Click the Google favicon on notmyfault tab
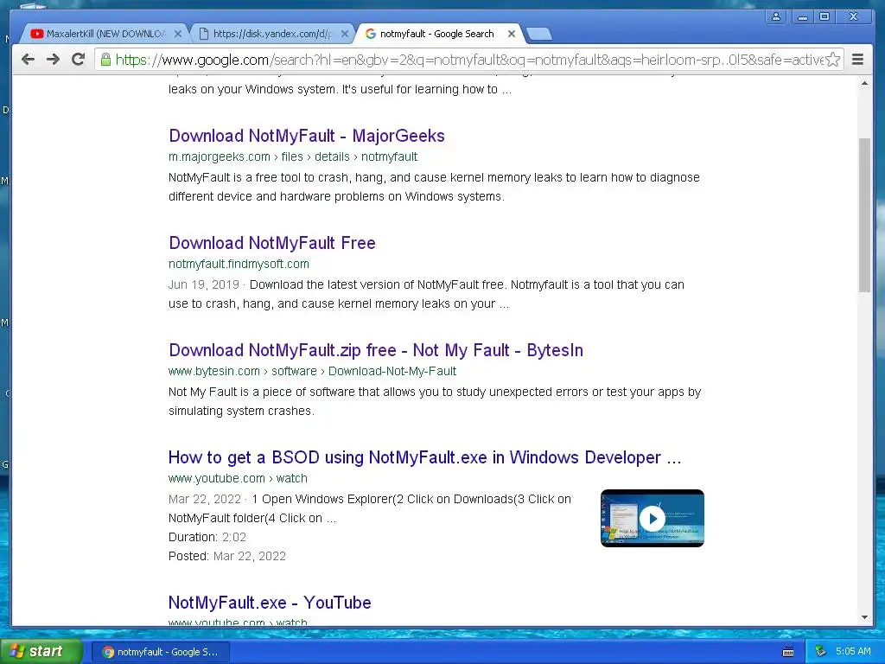Screen dimensions: 885x664 371,34
